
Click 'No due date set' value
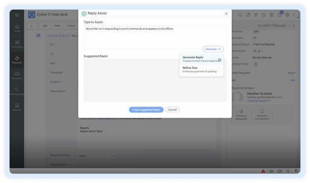(262, 58)
